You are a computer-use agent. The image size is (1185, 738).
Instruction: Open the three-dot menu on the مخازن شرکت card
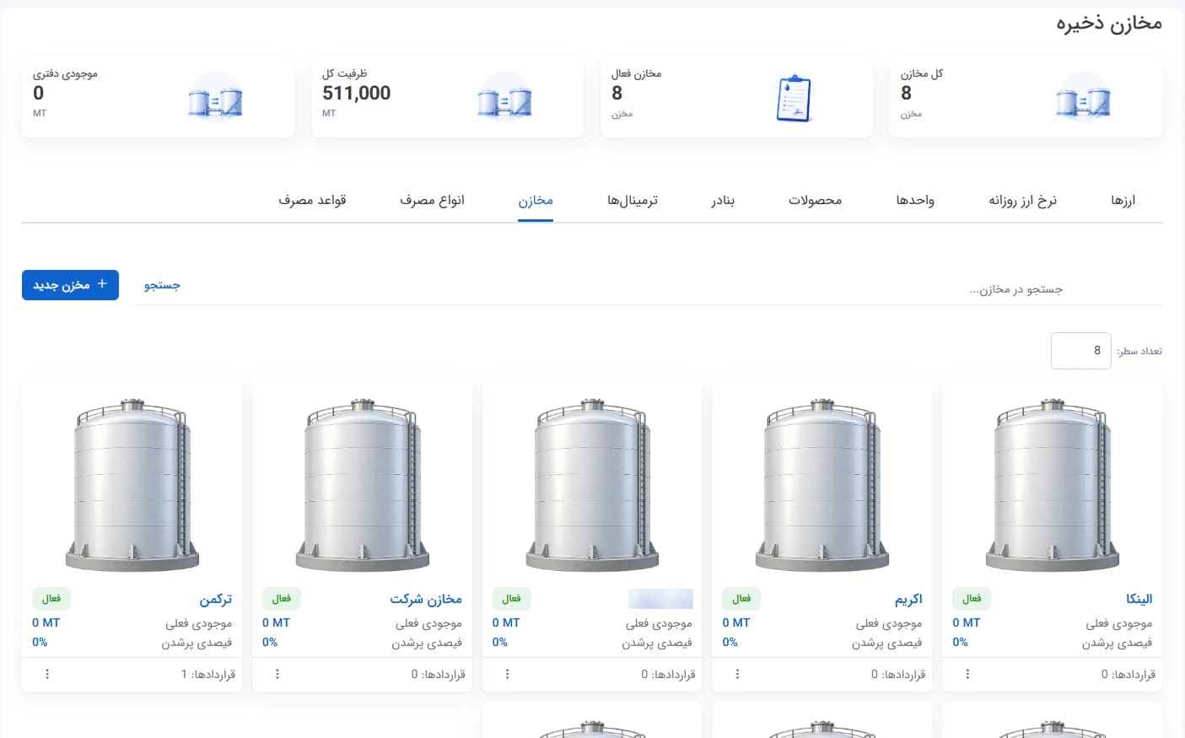pos(277,674)
